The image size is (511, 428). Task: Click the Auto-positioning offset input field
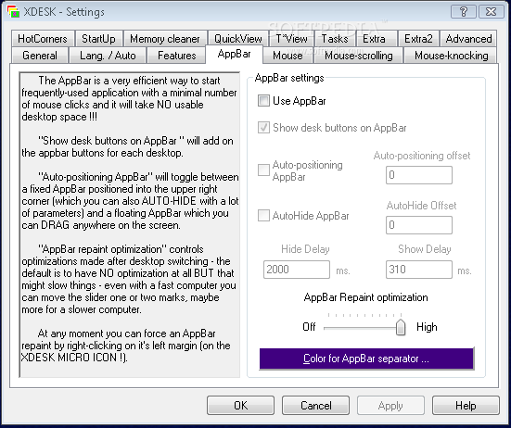pyautogui.click(x=419, y=175)
